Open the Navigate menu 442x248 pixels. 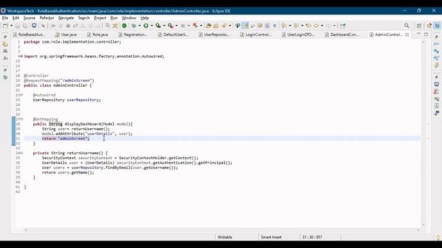66,18
